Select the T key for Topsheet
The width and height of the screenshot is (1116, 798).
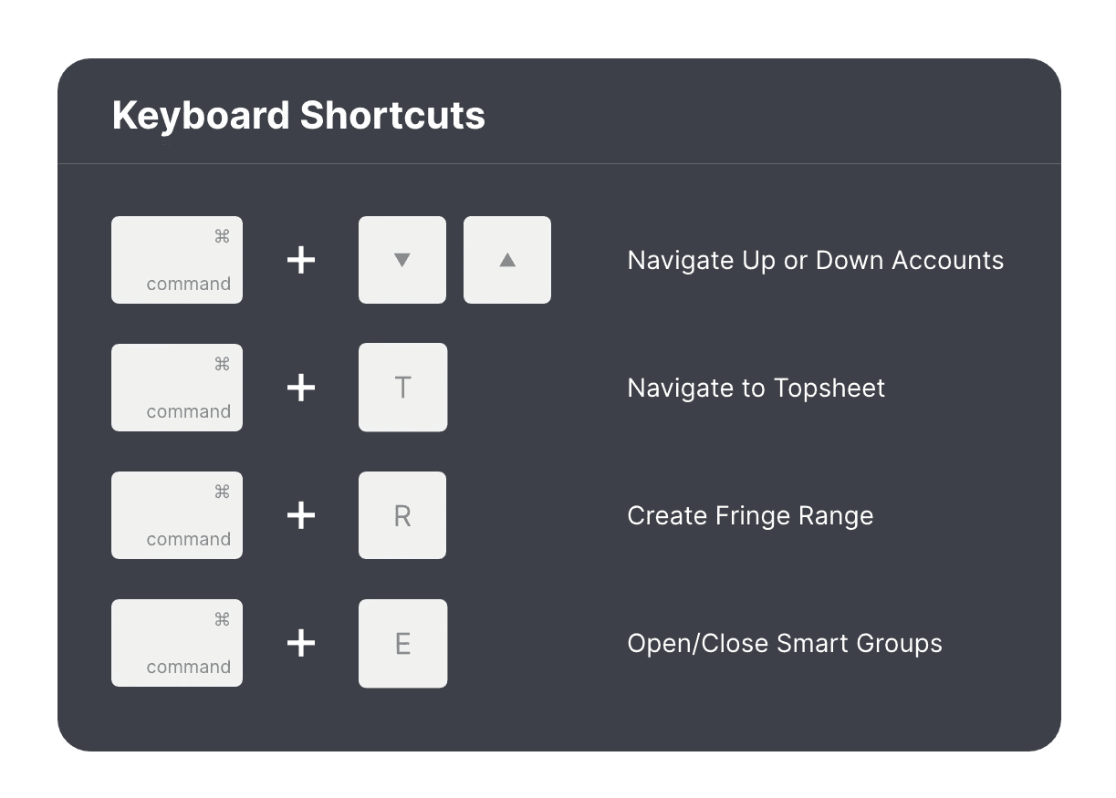(402, 388)
